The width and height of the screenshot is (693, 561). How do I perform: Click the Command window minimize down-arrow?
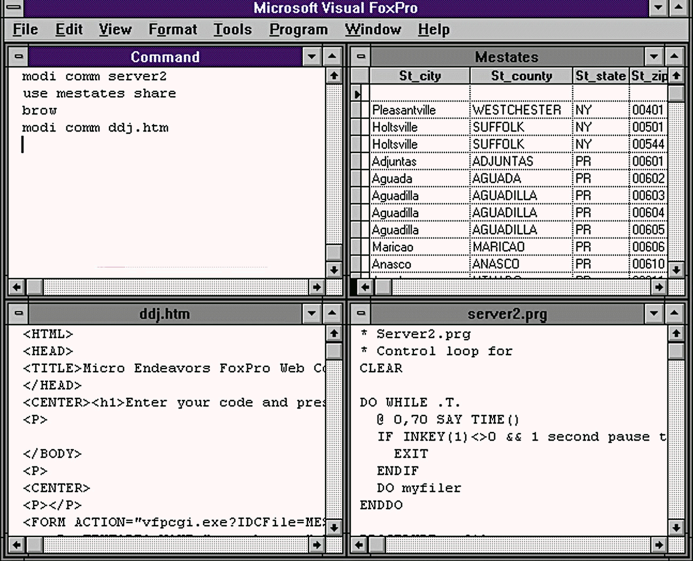[x=312, y=56]
